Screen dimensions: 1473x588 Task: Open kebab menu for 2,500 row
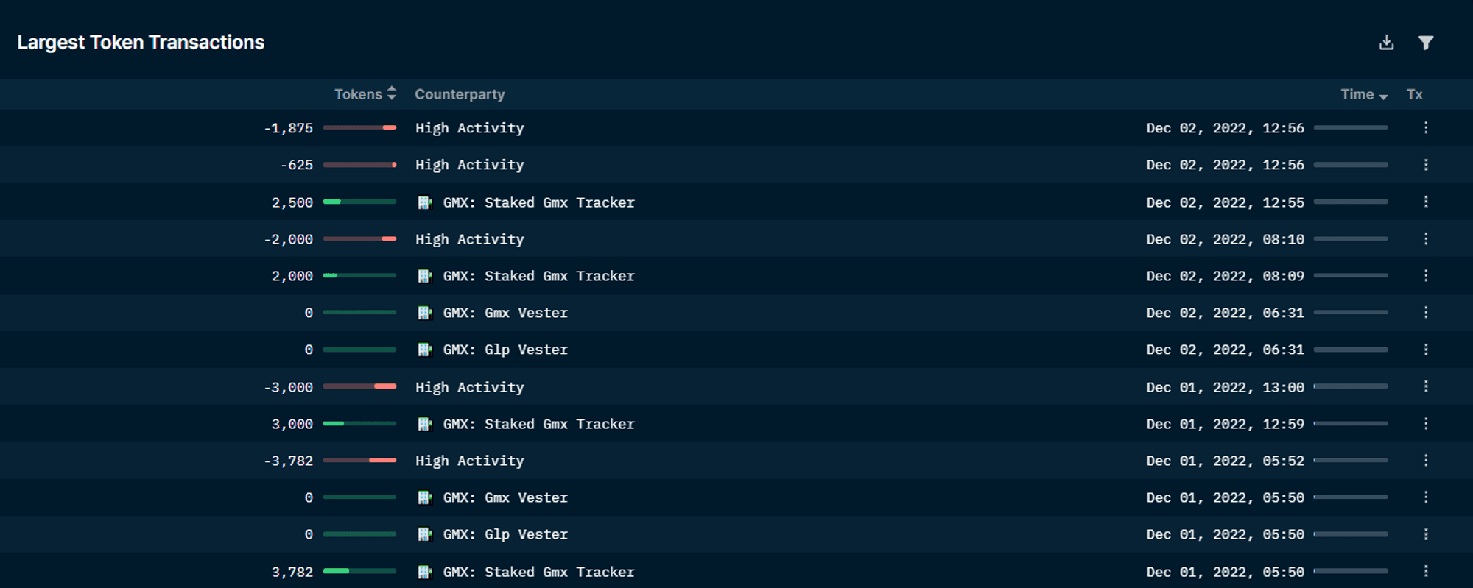pyautogui.click(x=1426, y=202)
